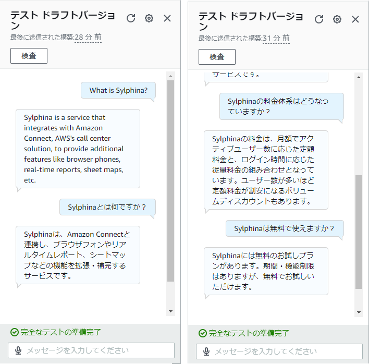Click right chat scrollbar up arrow
The image size is (369, 364).
pyautogui.click(x=359, y=77)
